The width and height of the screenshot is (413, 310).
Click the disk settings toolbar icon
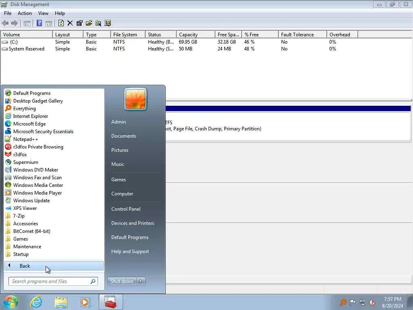coord(108,23)
